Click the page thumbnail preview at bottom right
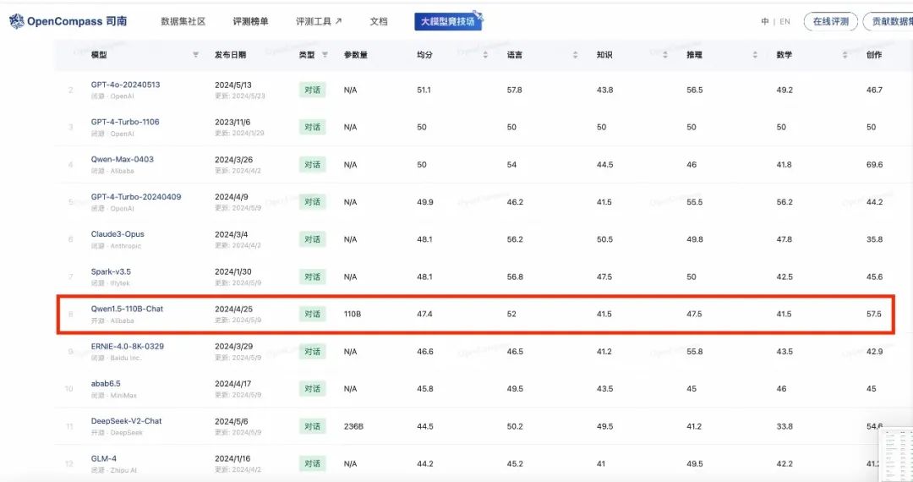Image resolution: width=913 pixels, height=482 pixels. 895,455
